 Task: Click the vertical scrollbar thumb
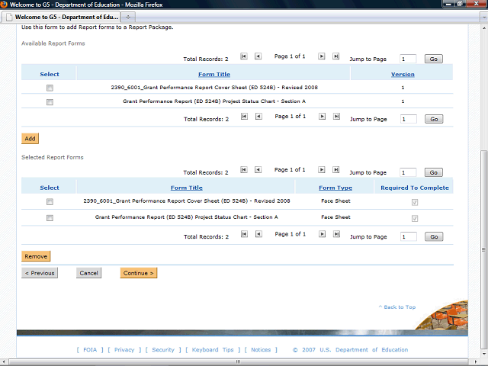pyautogui.click(x=483, y=249)
